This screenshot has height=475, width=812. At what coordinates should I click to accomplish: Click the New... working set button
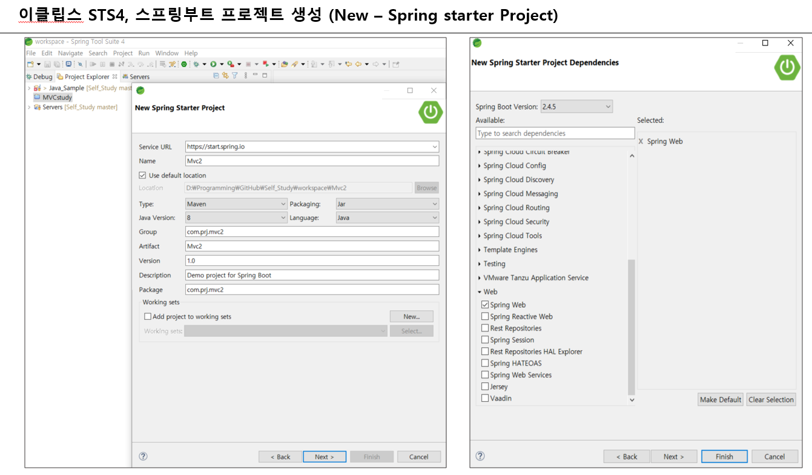(412, 316)
